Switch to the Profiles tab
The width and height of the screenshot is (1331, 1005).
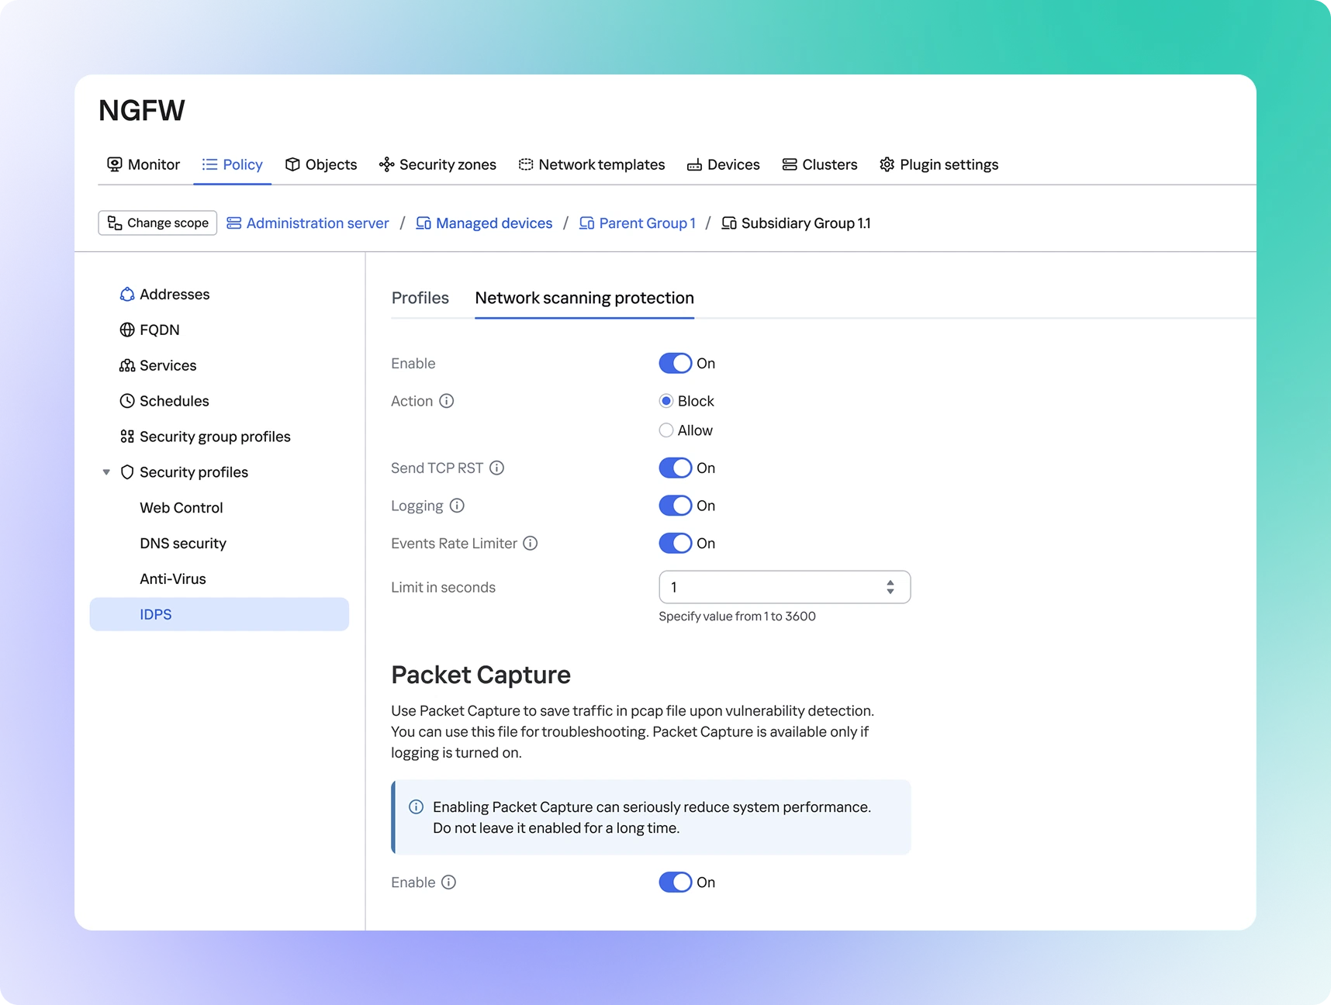click(x=420, y=298)
